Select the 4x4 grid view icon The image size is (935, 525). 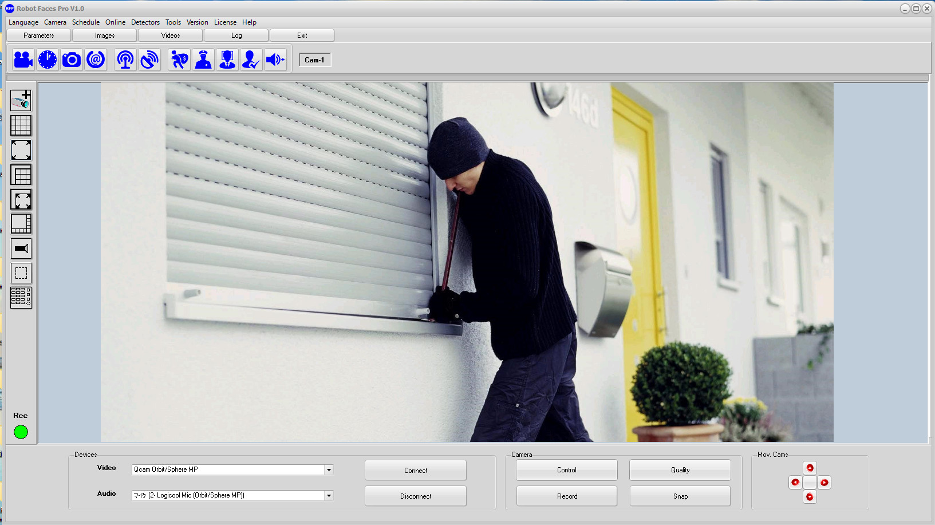tap(21, 125)
